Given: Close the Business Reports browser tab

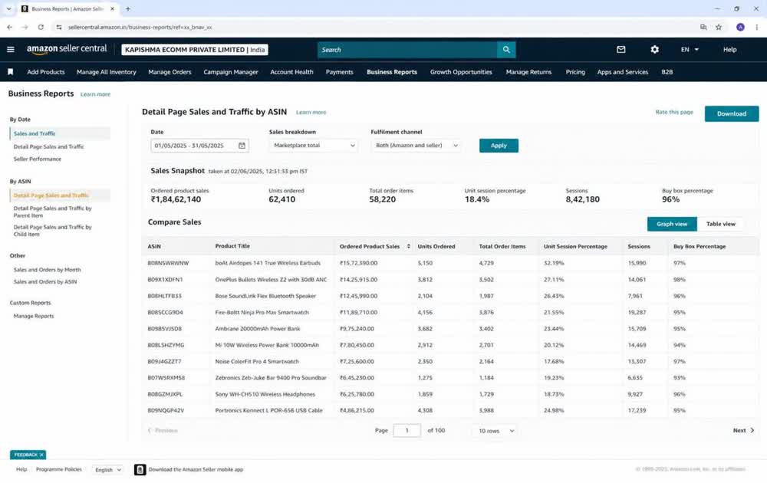Looking at the screenshot, I should tap(112, 8).
